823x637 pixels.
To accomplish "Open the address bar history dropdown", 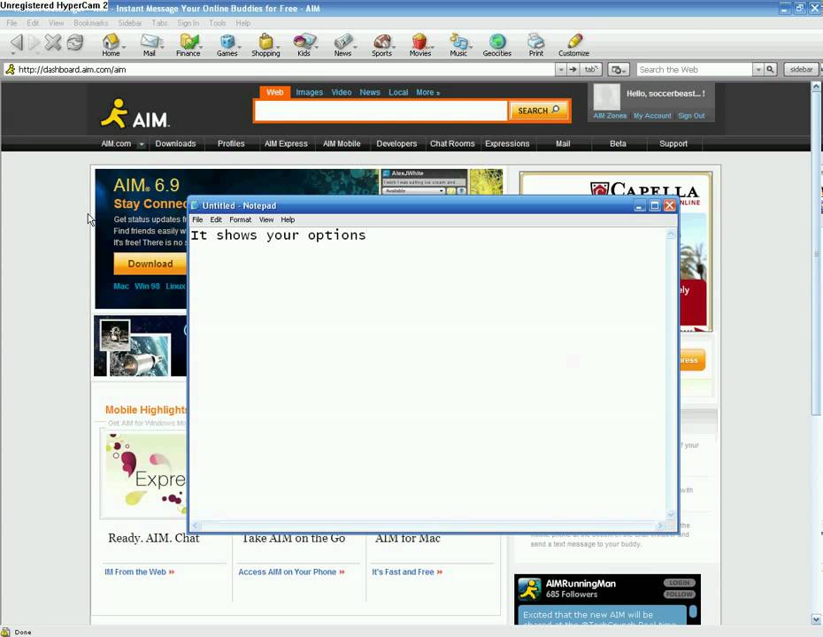I will pos(560,69).
